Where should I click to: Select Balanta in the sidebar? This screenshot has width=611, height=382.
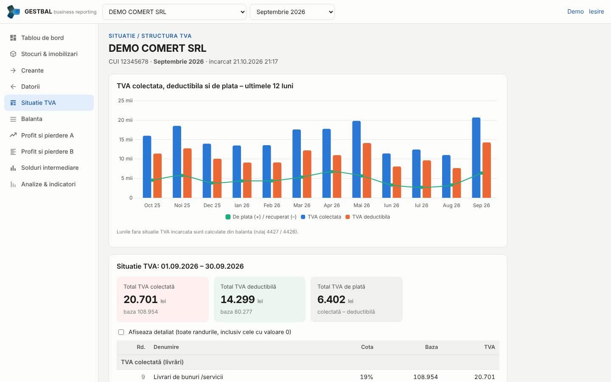49,119
